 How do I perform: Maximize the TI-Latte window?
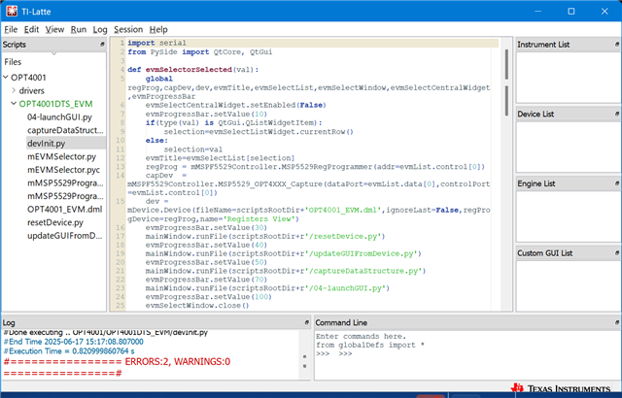click(x=571, y=11)
